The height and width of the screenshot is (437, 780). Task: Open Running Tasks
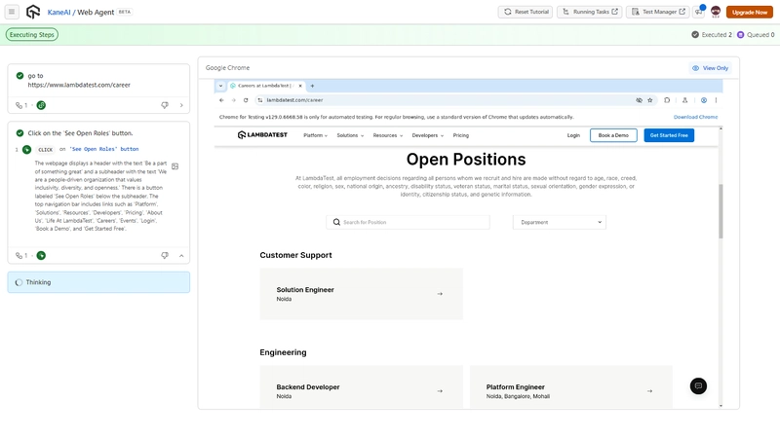point(590,12)
